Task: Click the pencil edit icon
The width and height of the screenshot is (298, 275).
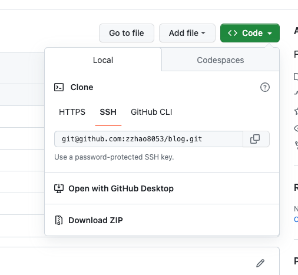Action: (x=260, y=263)
